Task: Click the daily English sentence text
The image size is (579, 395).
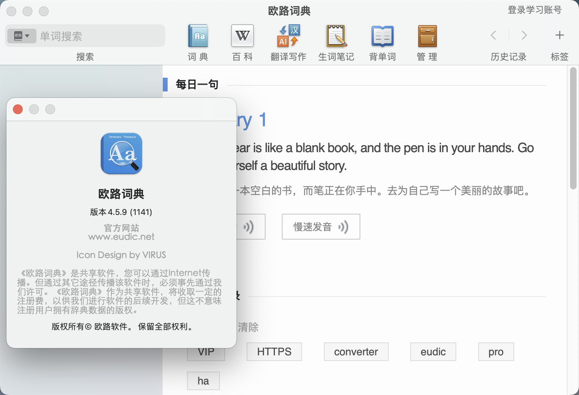Action: pyautogui.click(x=385, y=157)
